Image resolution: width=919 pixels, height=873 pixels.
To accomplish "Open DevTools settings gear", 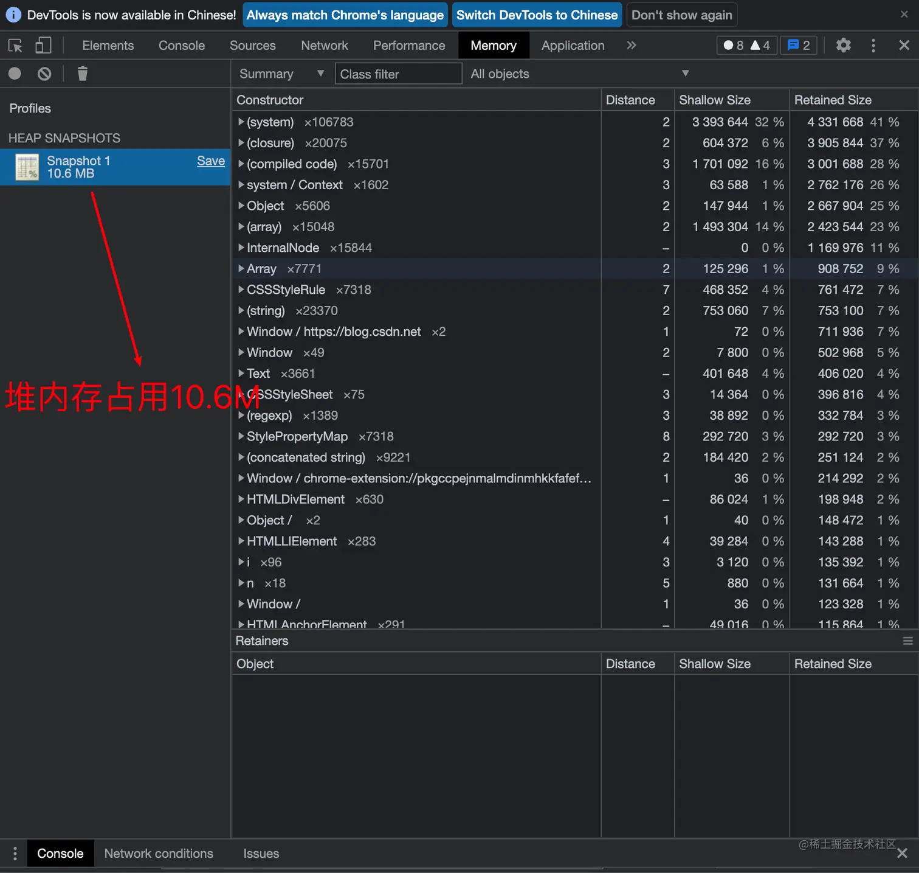I will pyautogui.click(x=844, y=45).
